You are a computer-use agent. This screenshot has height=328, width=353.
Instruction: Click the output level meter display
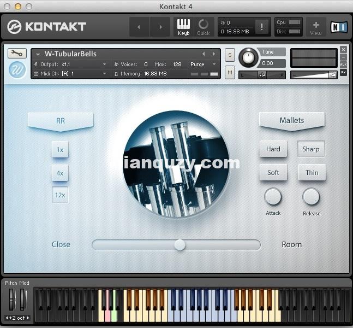314,58
